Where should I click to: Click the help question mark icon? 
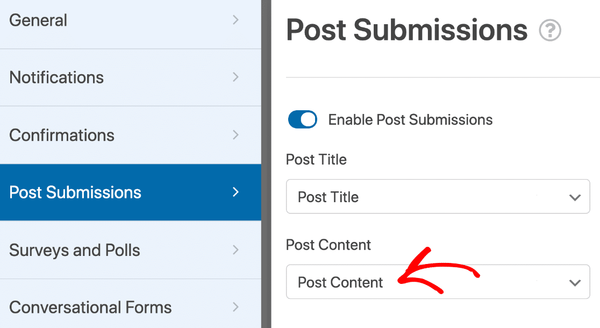(550, 30)
